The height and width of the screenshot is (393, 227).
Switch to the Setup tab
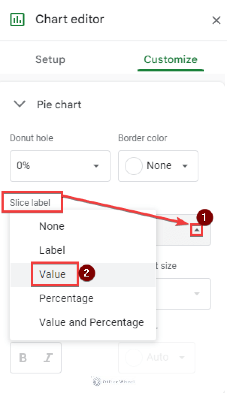pyautogui.click(x=50, y=59)
